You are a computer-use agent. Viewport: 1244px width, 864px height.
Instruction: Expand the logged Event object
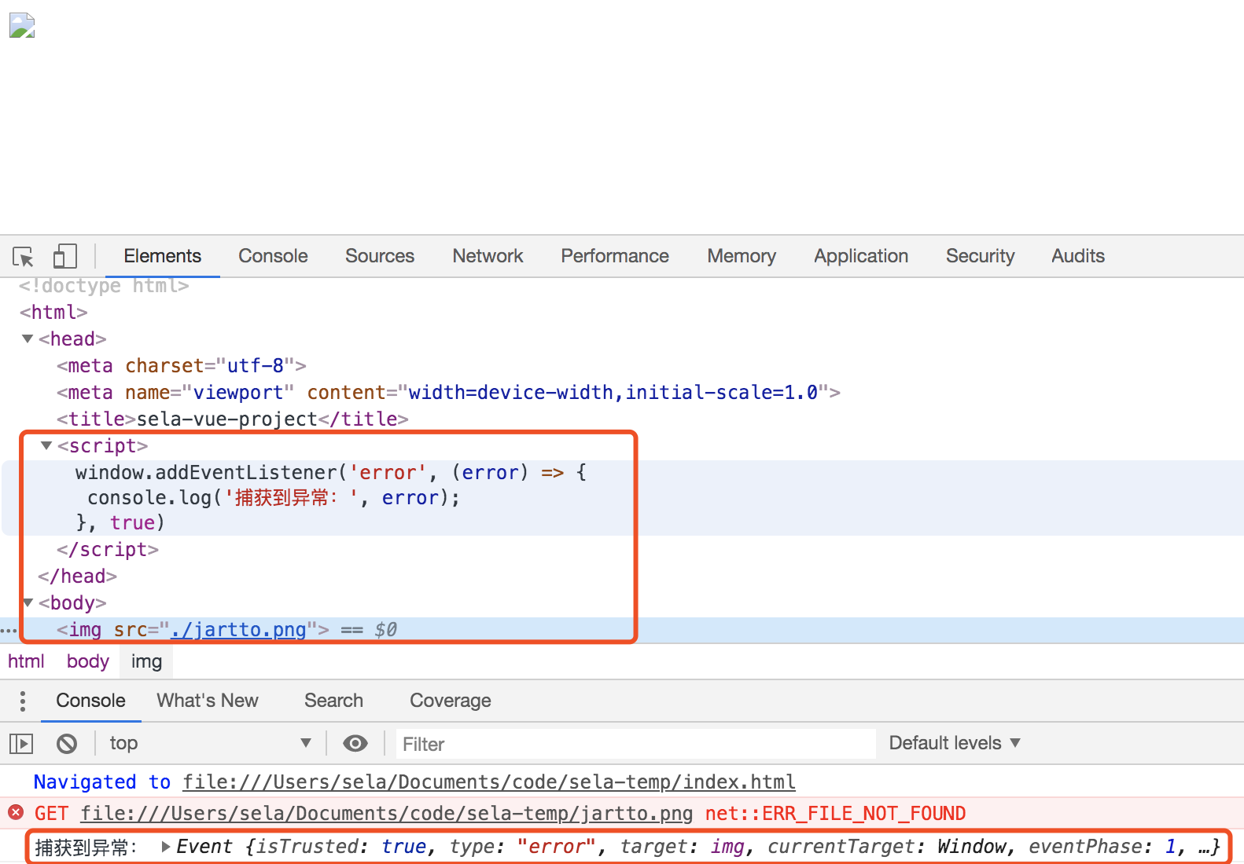(x=166, y=847)
